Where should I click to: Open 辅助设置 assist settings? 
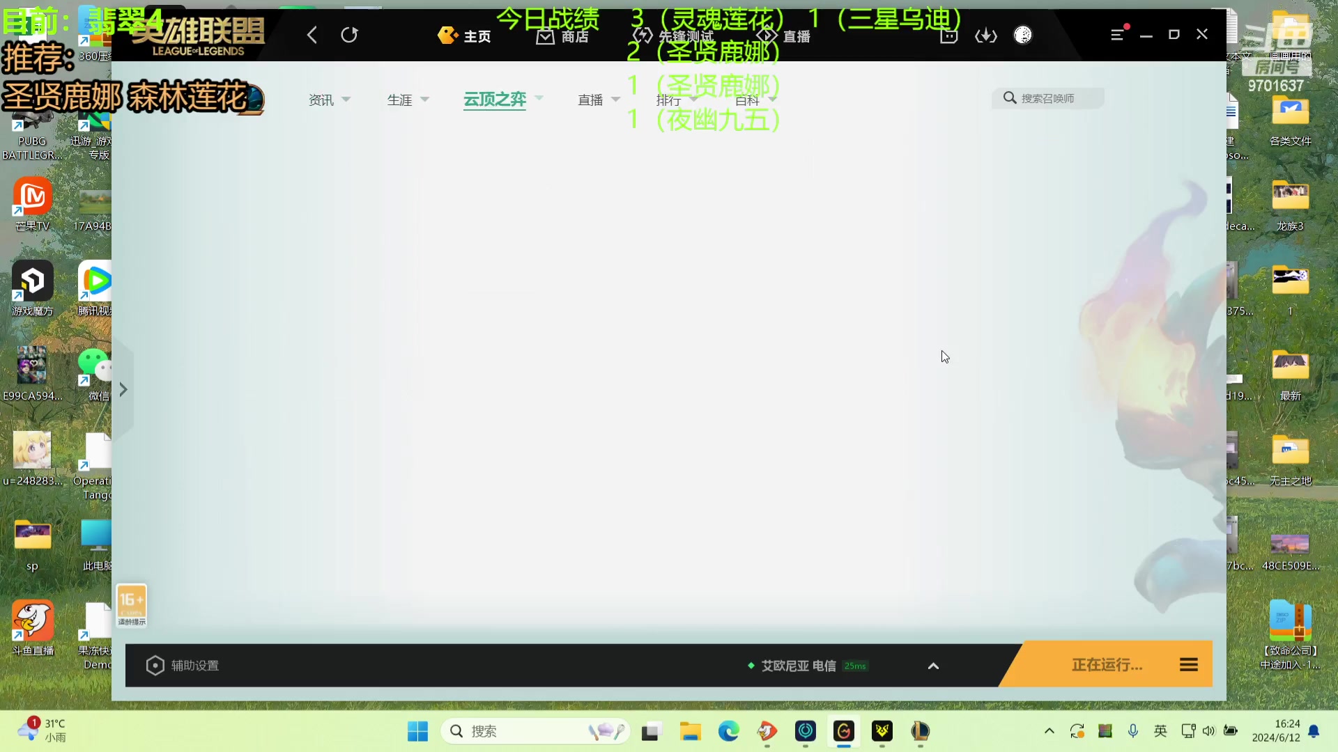coord(183,666)
